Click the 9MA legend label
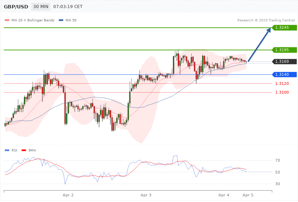The height and width of the screenshot is (202, 298). click(32, 150)
